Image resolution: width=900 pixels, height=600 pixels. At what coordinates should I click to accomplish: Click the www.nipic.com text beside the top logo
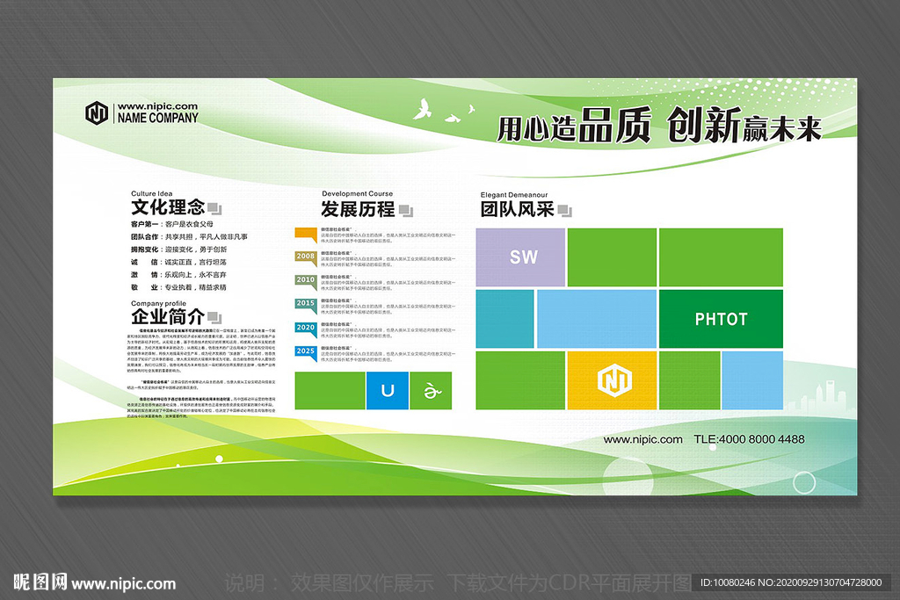point(158,106)
